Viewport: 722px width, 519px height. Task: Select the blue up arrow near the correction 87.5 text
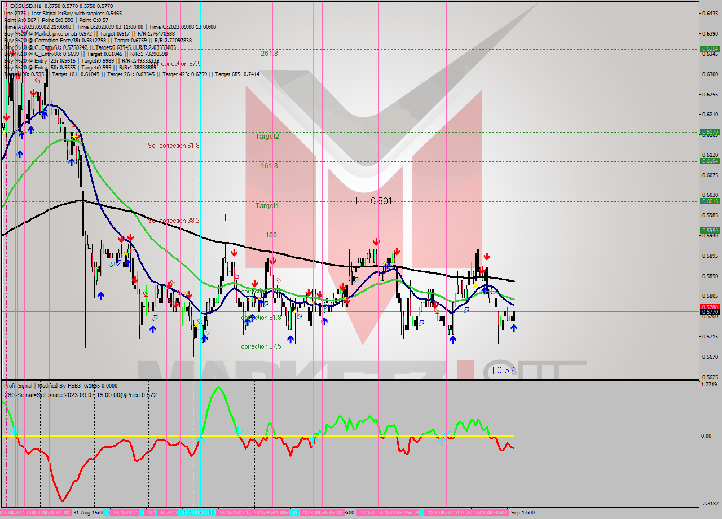tap(290, 339)
